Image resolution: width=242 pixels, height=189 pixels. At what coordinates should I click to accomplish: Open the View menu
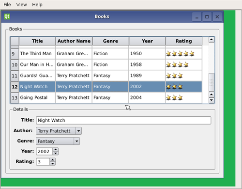pos(21,5)
